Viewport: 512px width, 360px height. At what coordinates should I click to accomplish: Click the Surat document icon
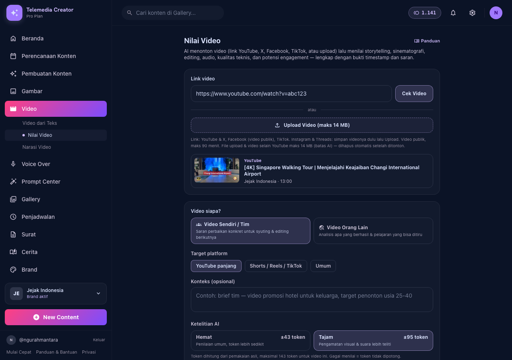pos(13,234)
